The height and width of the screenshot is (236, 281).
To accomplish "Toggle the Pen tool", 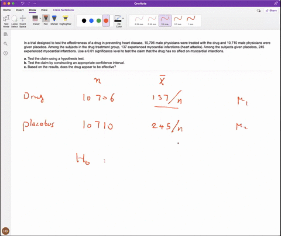I will coord(46,20).
